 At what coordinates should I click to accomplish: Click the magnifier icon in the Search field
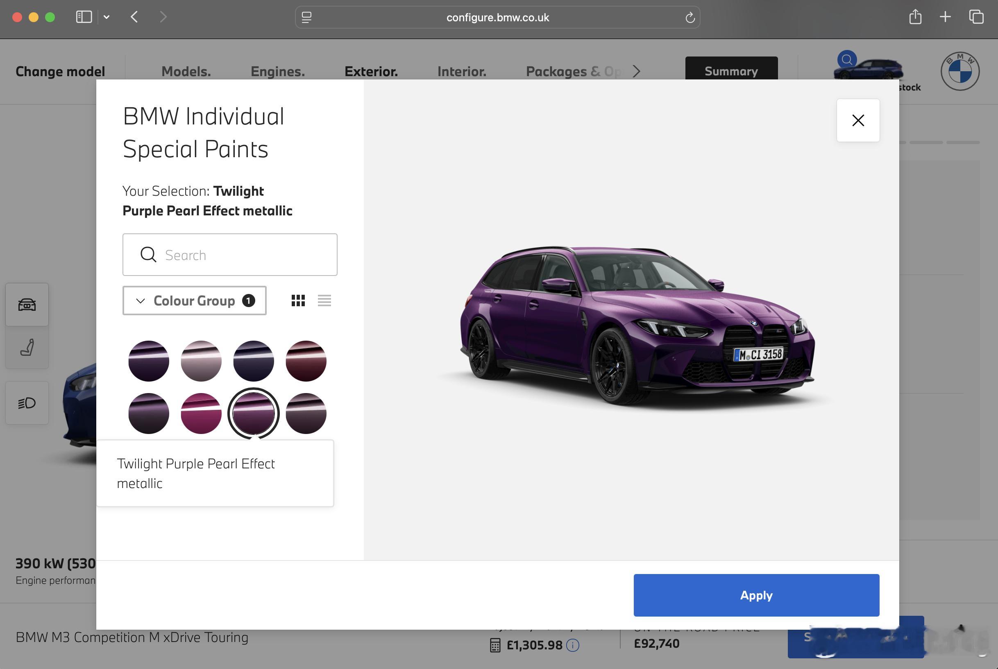click(148, 255)
